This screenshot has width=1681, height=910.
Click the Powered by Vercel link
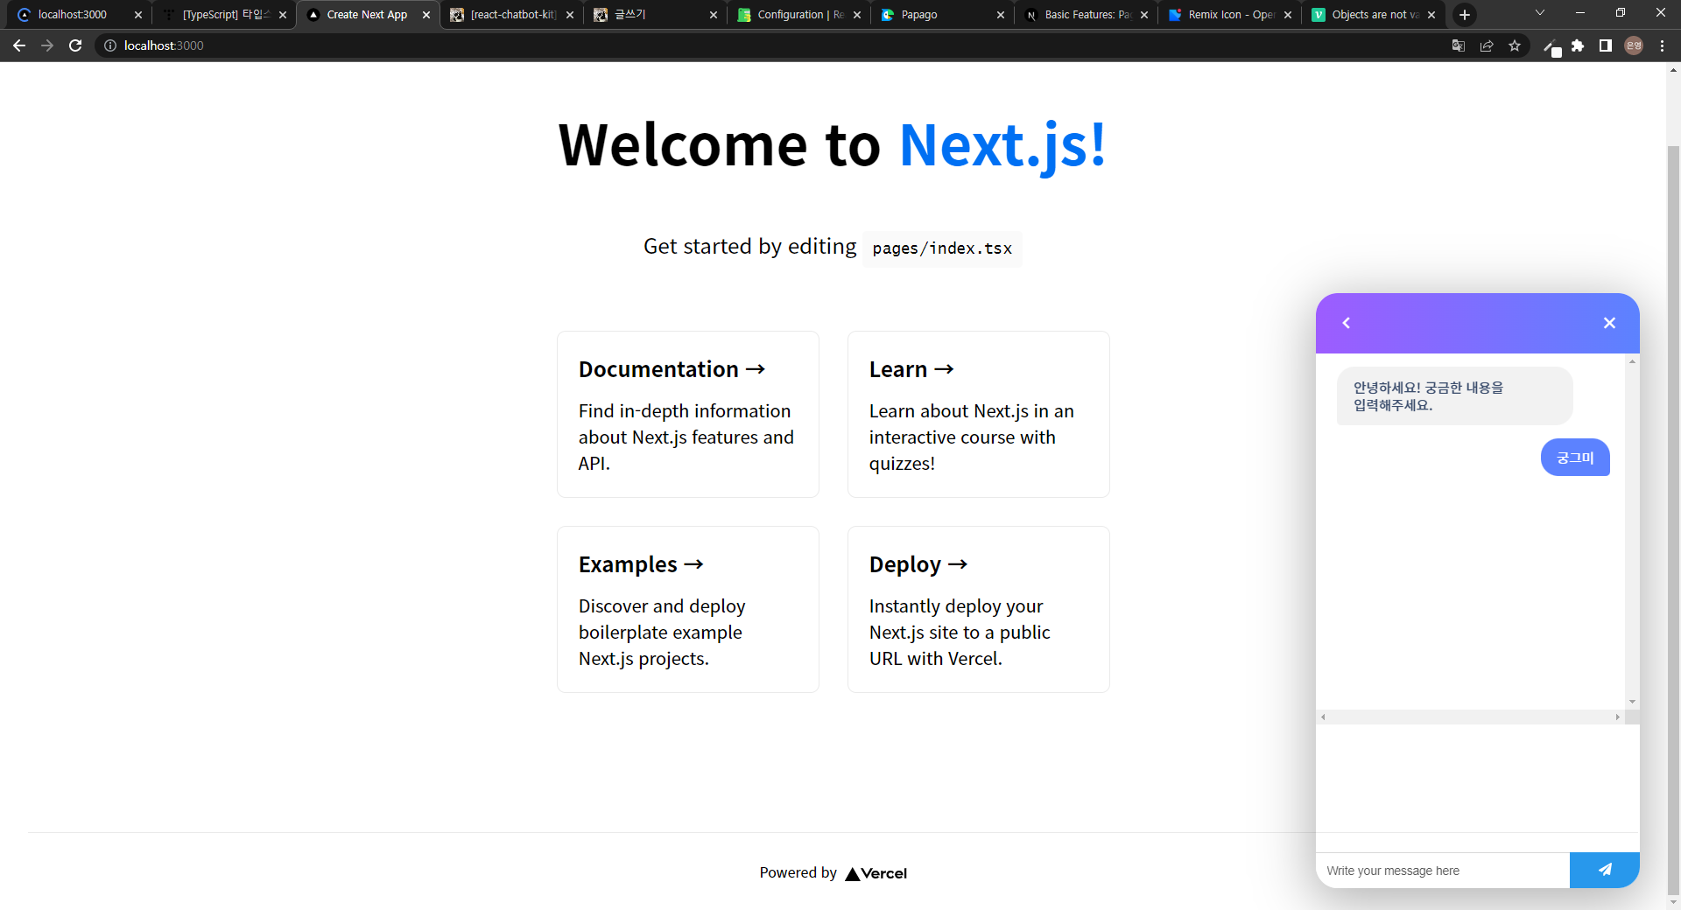pos(833,873)
